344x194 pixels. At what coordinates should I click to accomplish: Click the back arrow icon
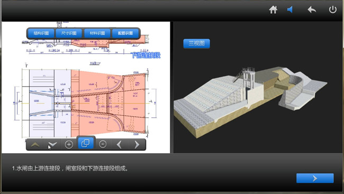(x=312, y=10)
